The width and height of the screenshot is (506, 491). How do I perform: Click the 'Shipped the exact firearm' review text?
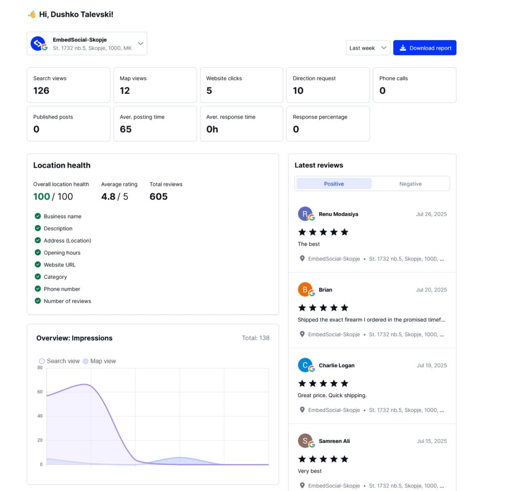click(371, 319)
